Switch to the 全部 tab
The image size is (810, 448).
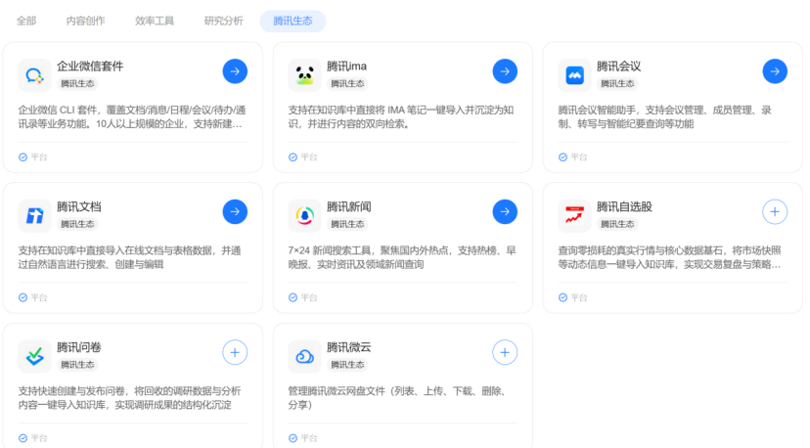pyautogui.click(x=26, y=22)
